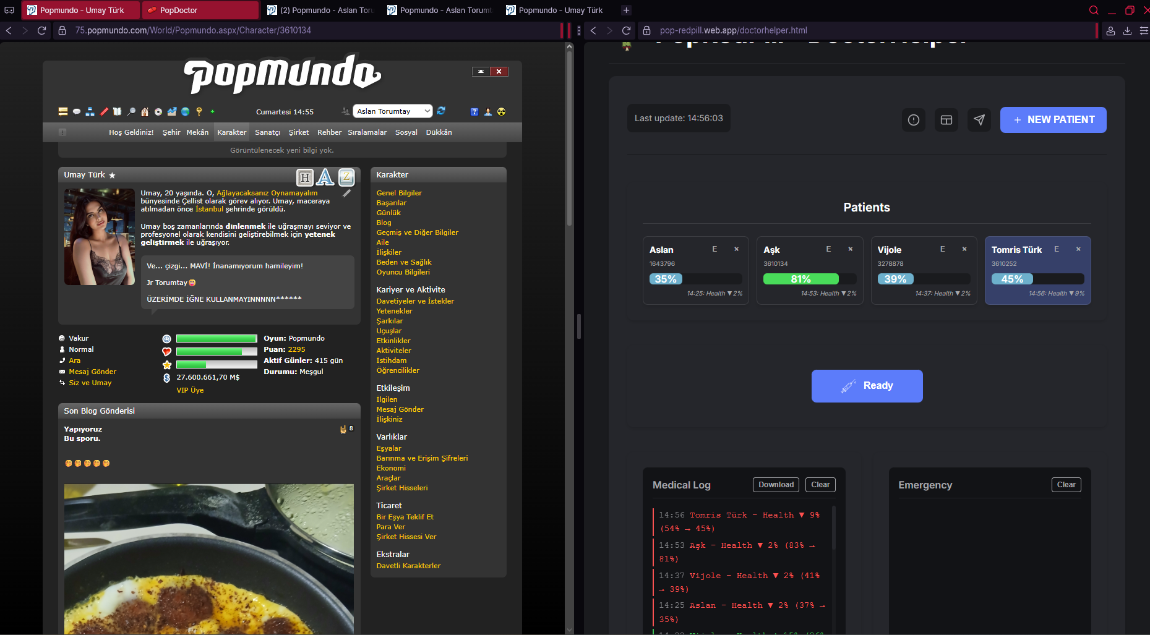Click the radiation symbol icon in Popmundo toolbar
This screenshot has height=635, width=1150.
click(502, 112)
